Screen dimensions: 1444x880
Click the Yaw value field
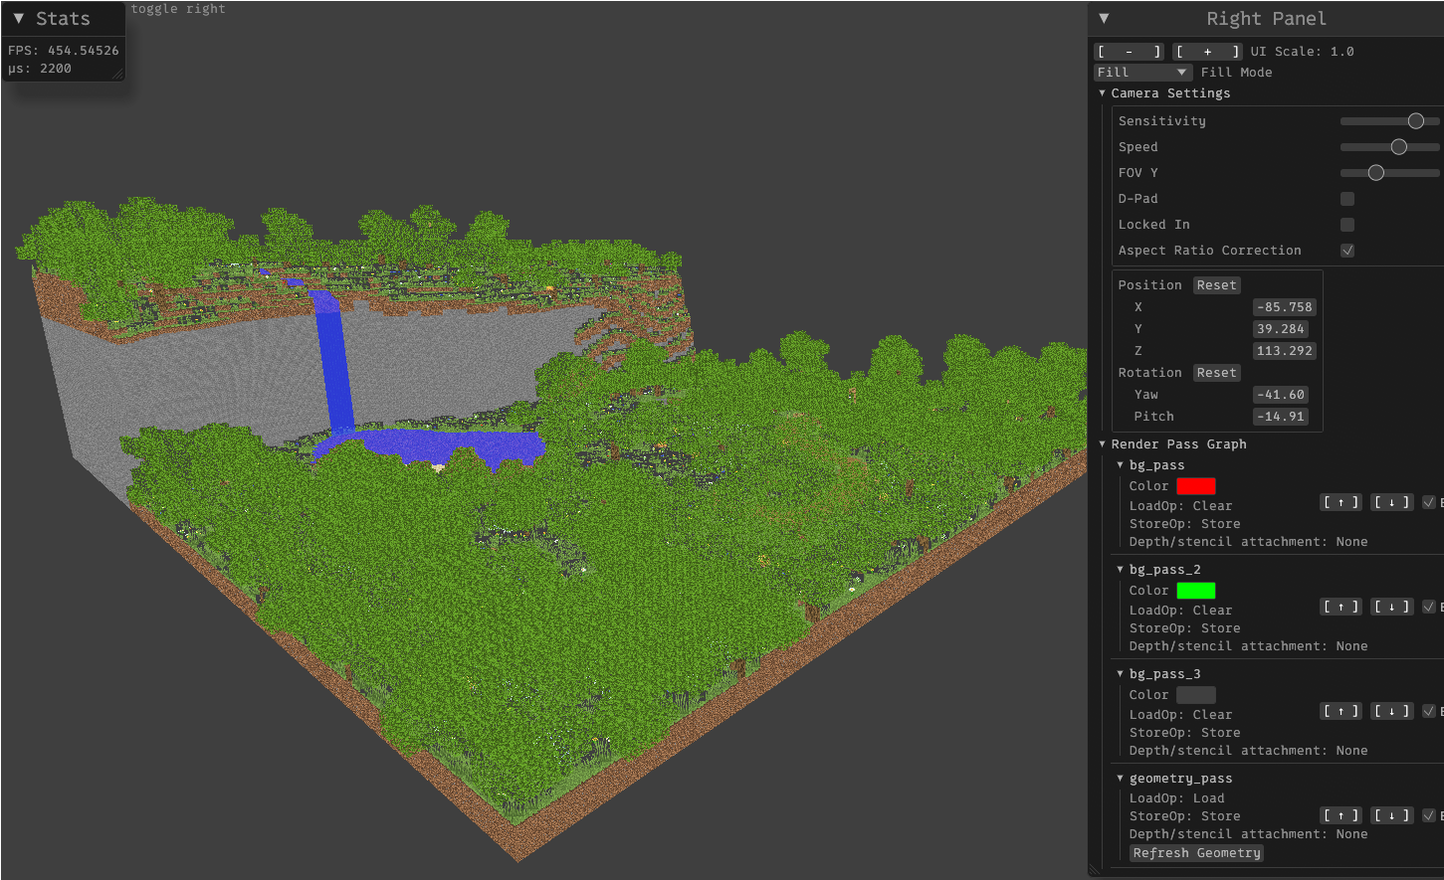(1280, 394)
